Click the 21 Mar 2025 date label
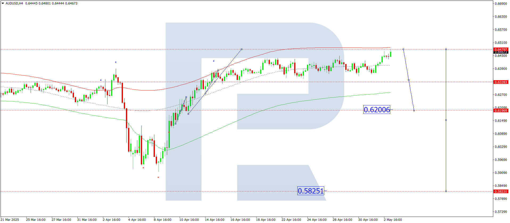This screenshot has width=510, height=223. pos(10,220)
